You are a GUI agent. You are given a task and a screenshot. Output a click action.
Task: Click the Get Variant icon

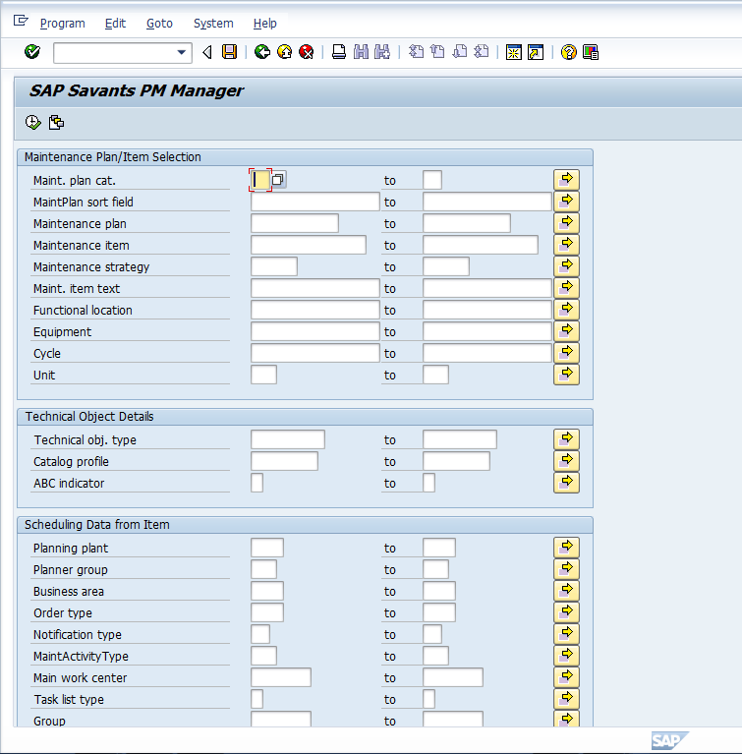[x=56, y=122]
